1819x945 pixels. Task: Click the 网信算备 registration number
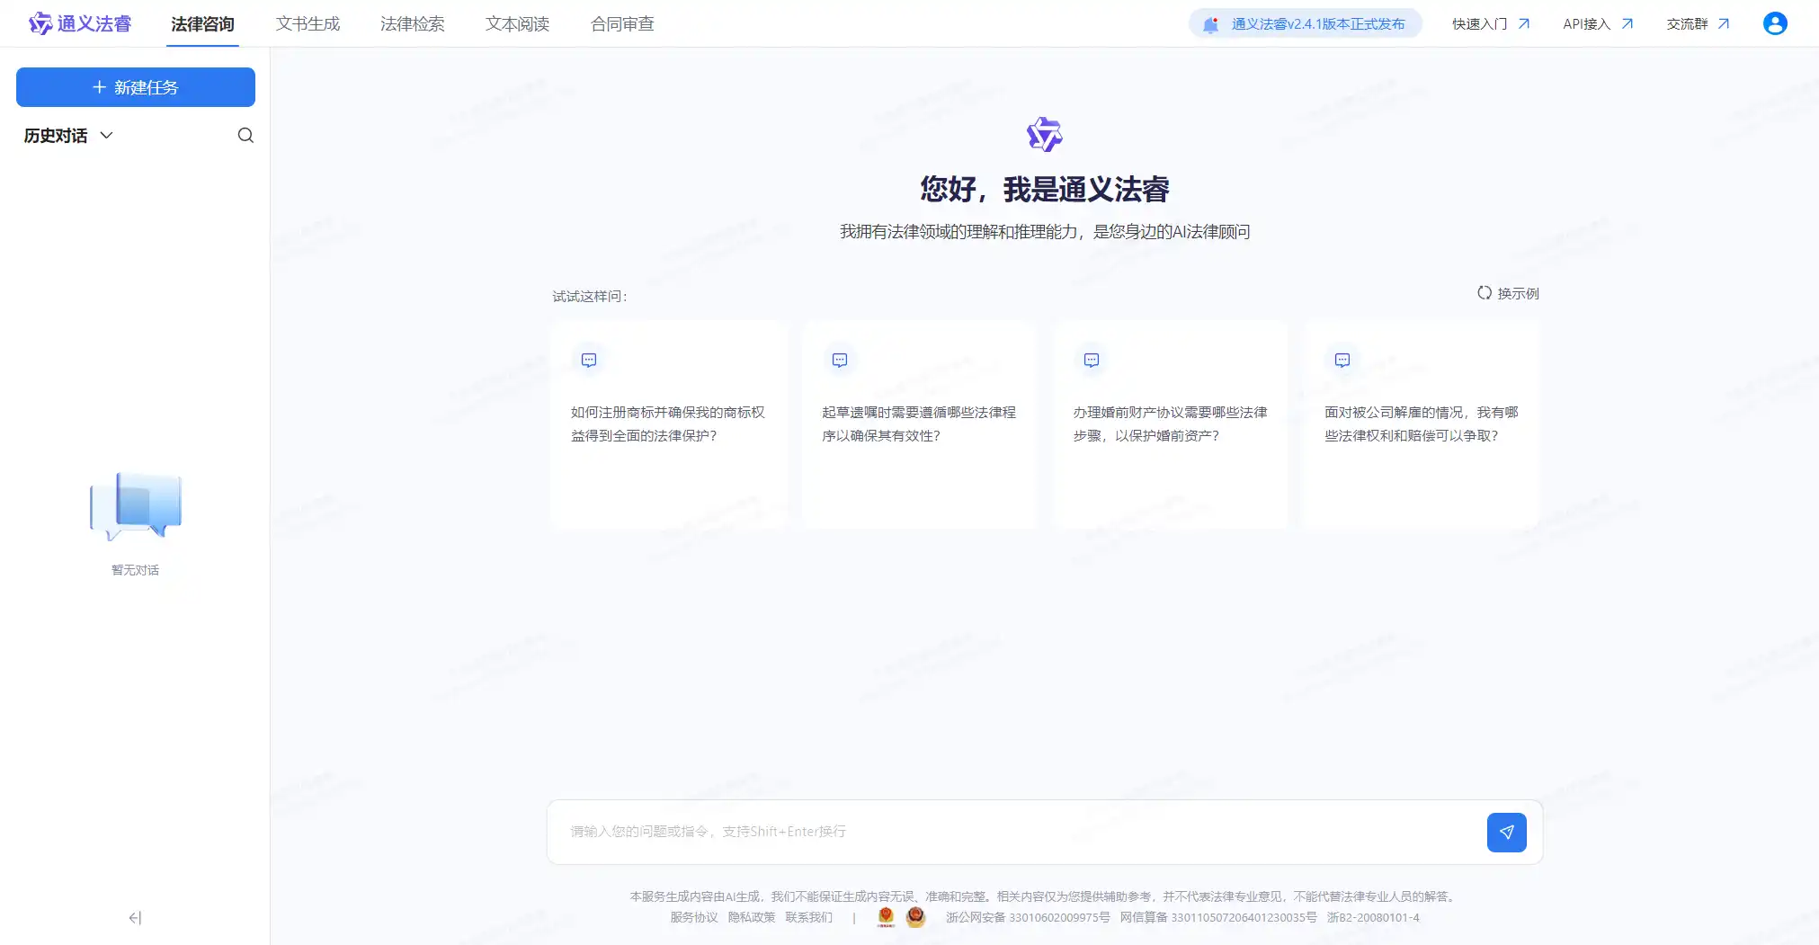pyautogui.click(x=1218, y=918)
